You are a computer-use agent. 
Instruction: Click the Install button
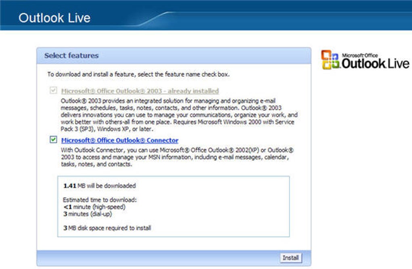click(x=290, y=258)
